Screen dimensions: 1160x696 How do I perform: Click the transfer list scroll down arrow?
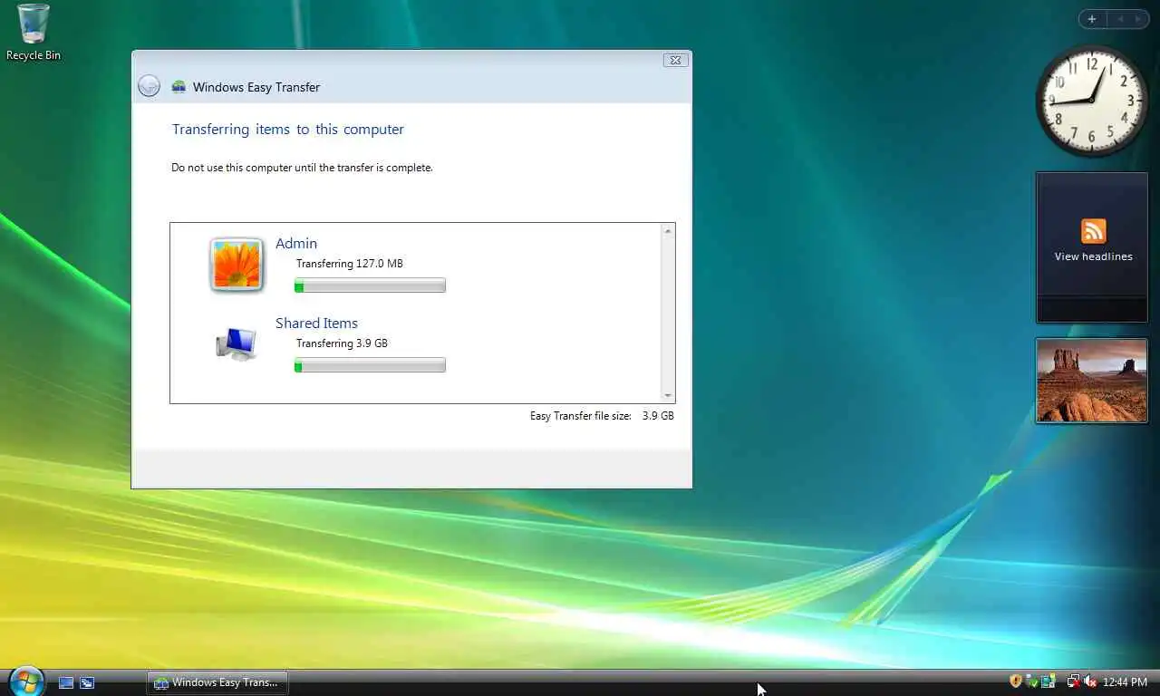[668, 395]
